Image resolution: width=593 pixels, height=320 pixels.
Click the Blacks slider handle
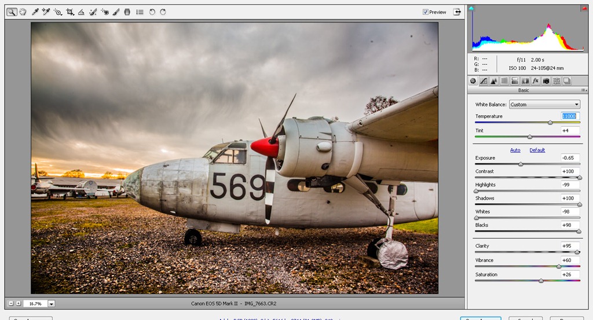[579, 231]
